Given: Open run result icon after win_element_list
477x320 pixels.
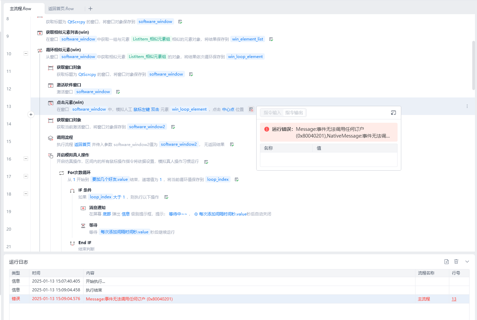Looking at the screenshot, I should 271,39.
